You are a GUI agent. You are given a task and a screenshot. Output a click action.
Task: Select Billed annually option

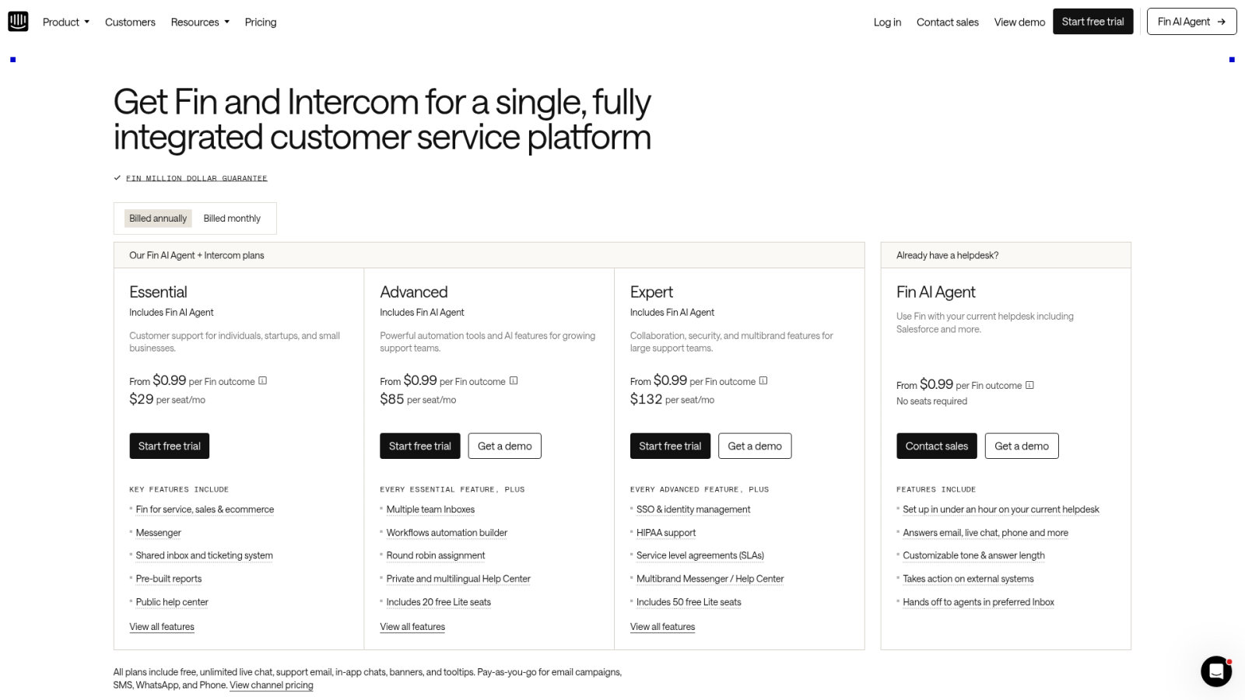pos(158,219)
